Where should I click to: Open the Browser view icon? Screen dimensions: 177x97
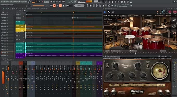(100, 5)
